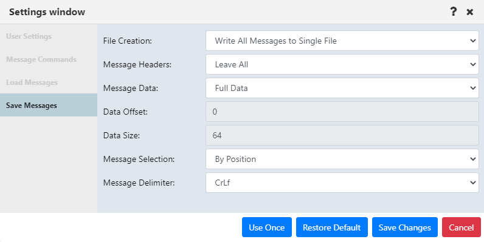Screen dimensions: 484x242
Task: Click the Message Delimiter label
Action: (x=139, y=183)
